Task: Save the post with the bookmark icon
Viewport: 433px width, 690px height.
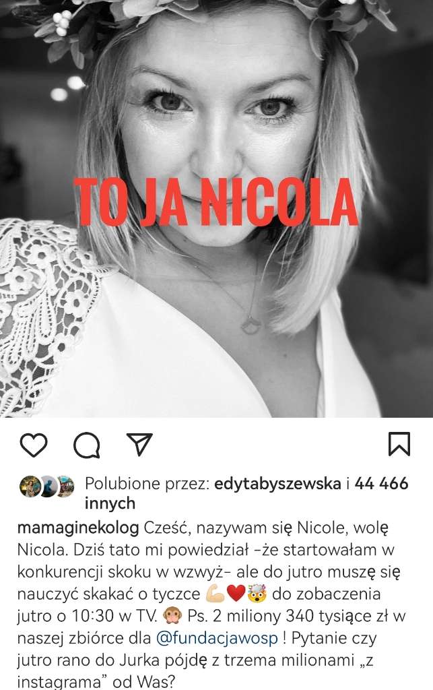Action: click(399, 444)
